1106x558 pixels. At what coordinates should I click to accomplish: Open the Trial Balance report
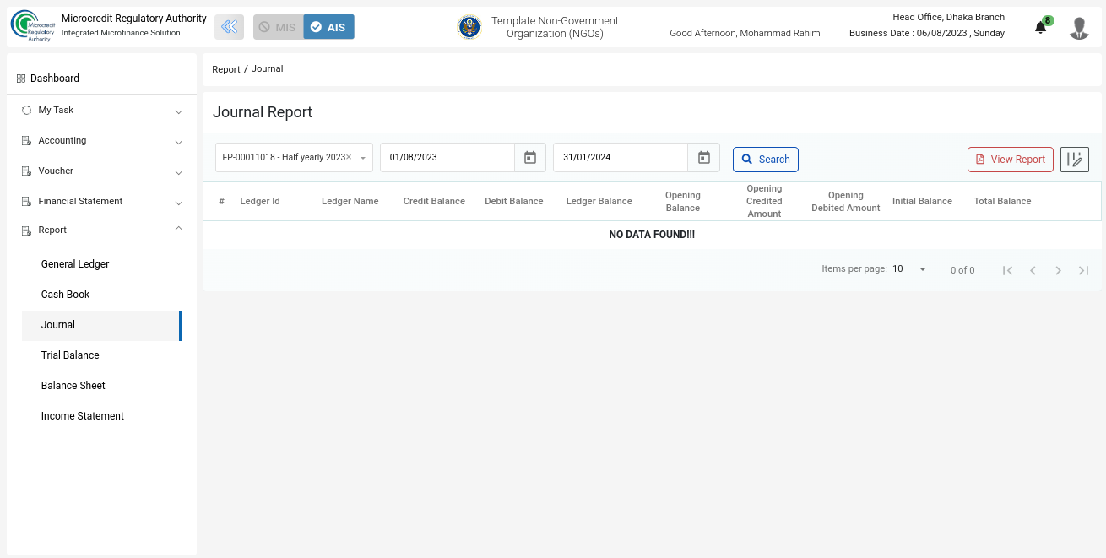click(70, 355)
